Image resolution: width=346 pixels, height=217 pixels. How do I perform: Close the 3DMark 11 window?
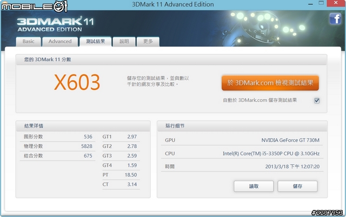point(336,3)
